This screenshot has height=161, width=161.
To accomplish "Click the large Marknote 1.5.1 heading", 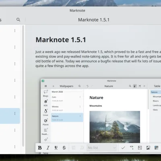I will 61,40.
